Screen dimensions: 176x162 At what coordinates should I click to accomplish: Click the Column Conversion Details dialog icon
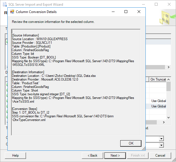click(x=12, y=12)
